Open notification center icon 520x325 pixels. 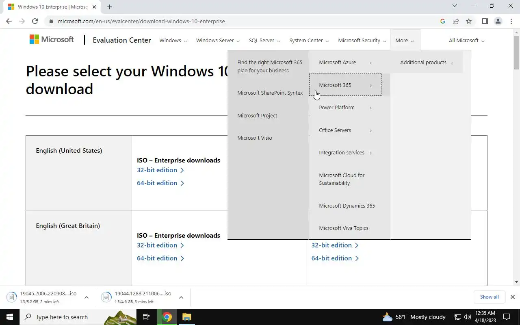pos(507,317)
